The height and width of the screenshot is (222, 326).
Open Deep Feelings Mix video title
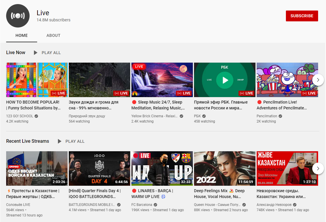[x=219, y=194]
